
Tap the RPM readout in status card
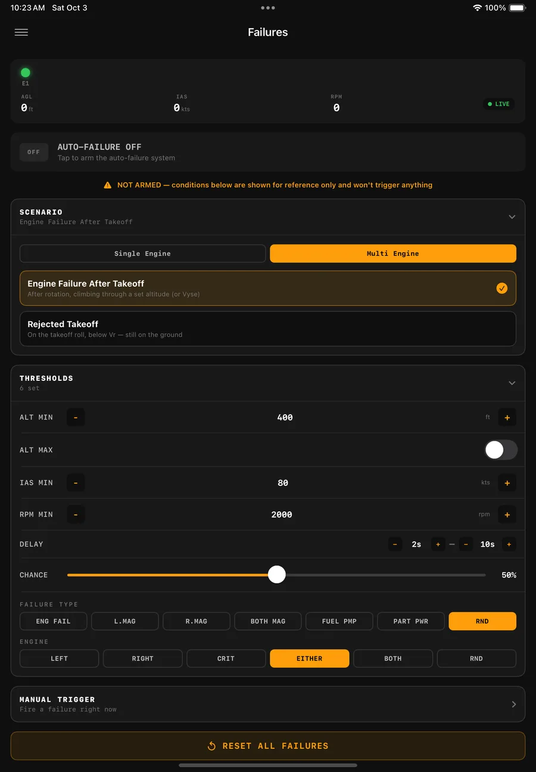click(x=336, y=104)
